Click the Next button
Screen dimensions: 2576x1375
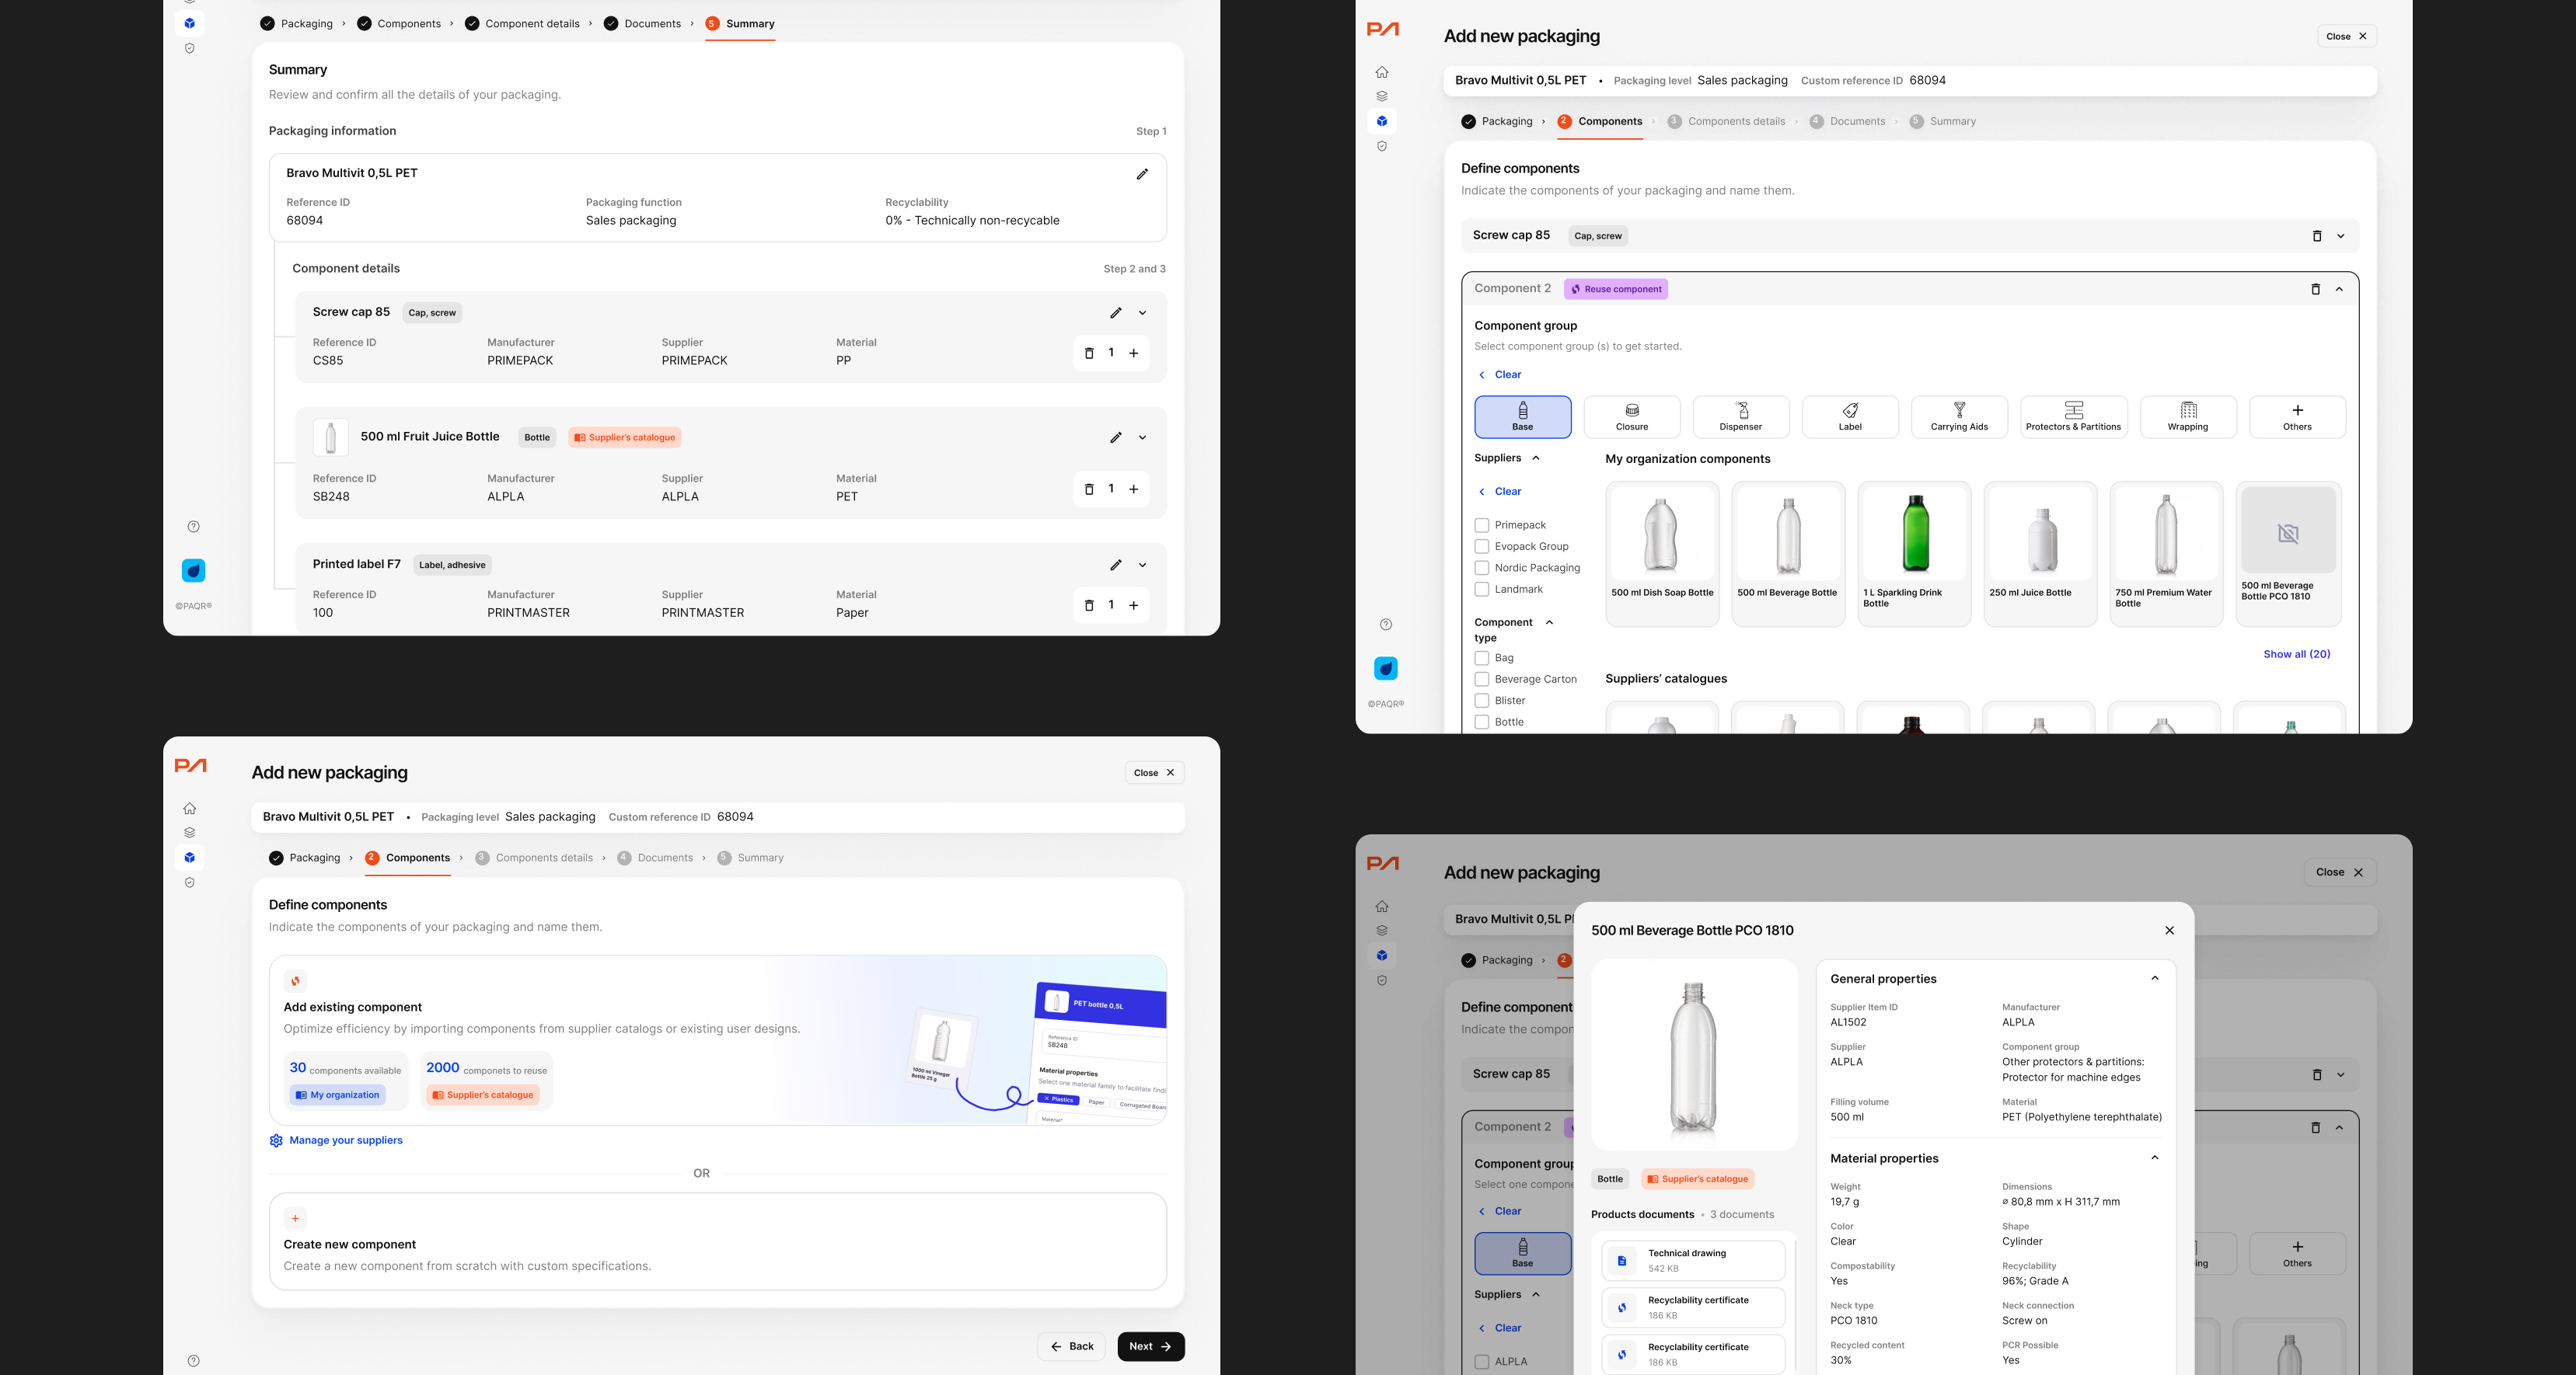(x=1151, y=1347)
